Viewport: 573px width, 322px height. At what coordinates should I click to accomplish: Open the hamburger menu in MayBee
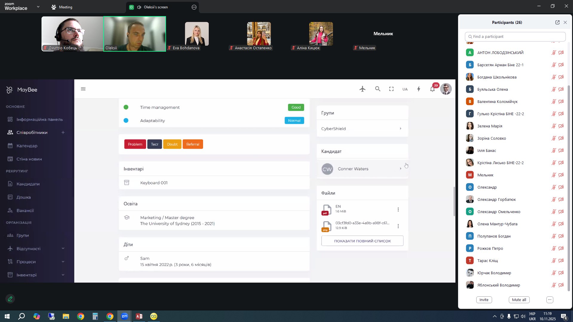tap(83, 89)
